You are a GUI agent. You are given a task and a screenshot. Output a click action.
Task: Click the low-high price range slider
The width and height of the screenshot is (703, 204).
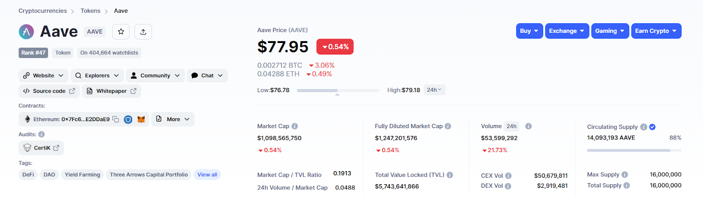338,90
